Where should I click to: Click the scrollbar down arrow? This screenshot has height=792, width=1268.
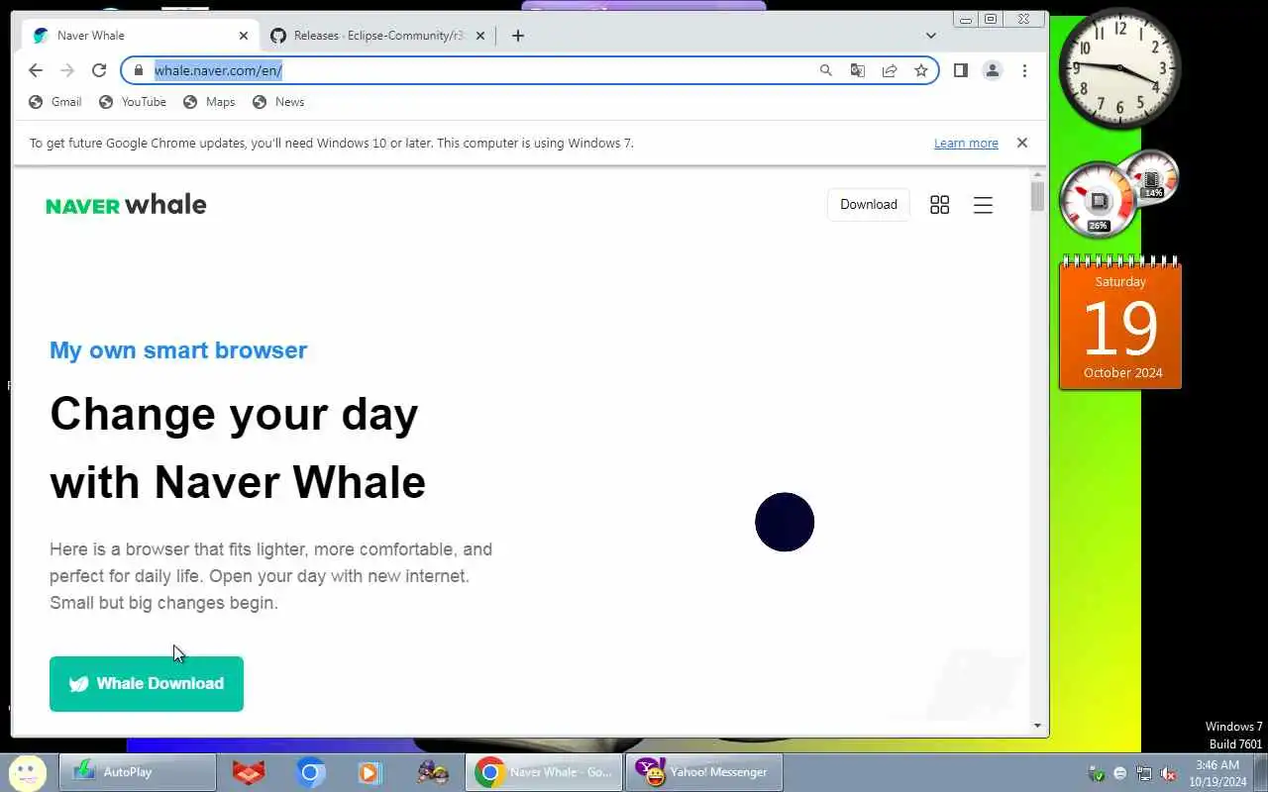click(x=1037, y=726)
